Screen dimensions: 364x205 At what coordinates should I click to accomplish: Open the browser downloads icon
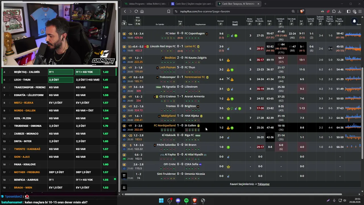pyautogui.click(x=340, y=11)
